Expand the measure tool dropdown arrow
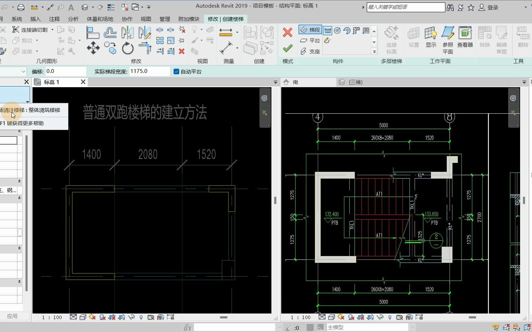The width and height of the screenshot is (532, 332). tap(237, 48)
